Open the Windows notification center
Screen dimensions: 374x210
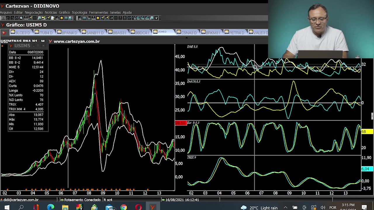point(364,208)
